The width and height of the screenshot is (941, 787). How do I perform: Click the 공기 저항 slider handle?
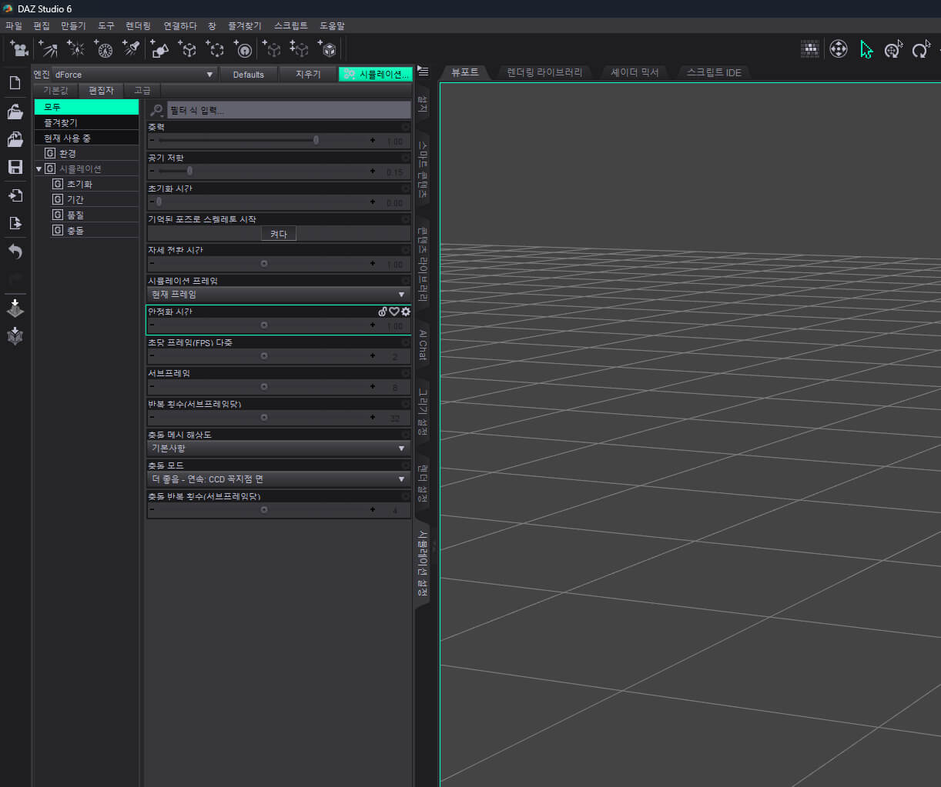(x=190, y=172)
